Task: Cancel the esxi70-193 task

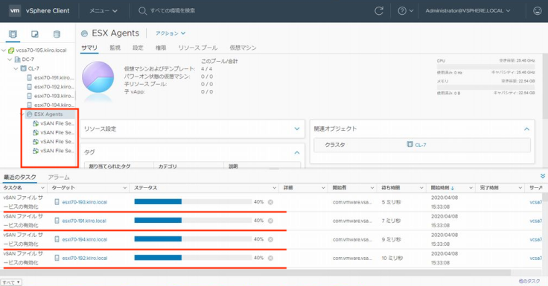Action: pyautogui.click(x=270, y=202)
